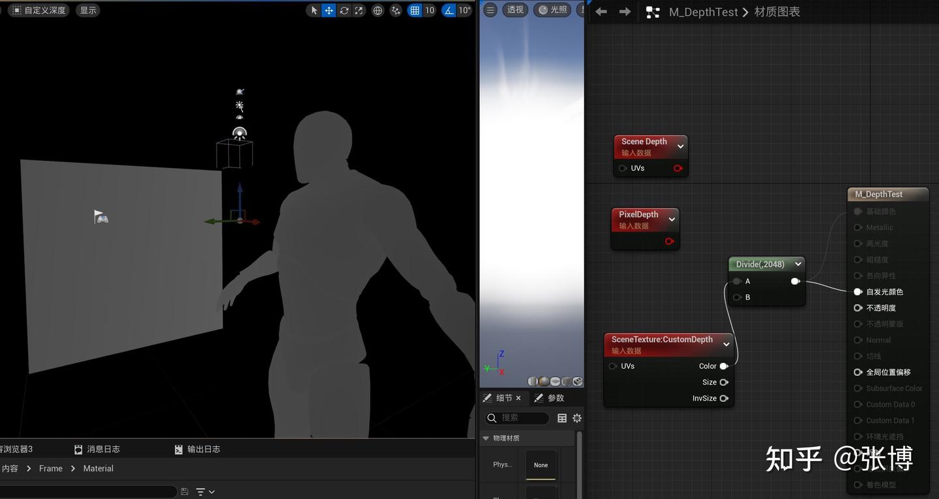
Task: Click the Emissive Color (自发光颜色) input pin
Action: click(858, 292)
